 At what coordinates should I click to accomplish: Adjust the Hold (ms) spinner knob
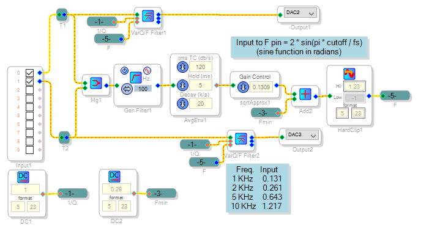[182, 86]
